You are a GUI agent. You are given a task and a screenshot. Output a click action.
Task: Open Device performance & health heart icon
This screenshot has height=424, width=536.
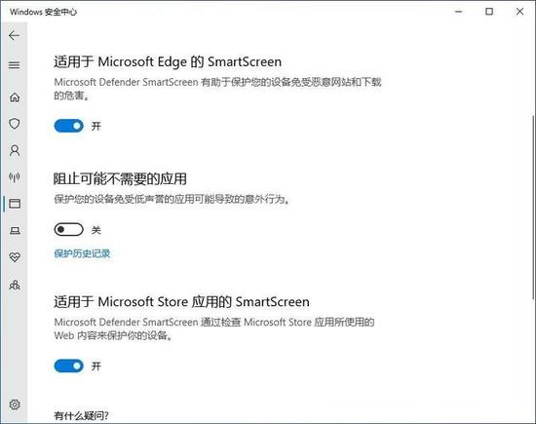[x=15, y=256]
